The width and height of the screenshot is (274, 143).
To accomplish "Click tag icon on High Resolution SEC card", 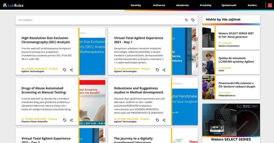I will click(x=65, y=70).
